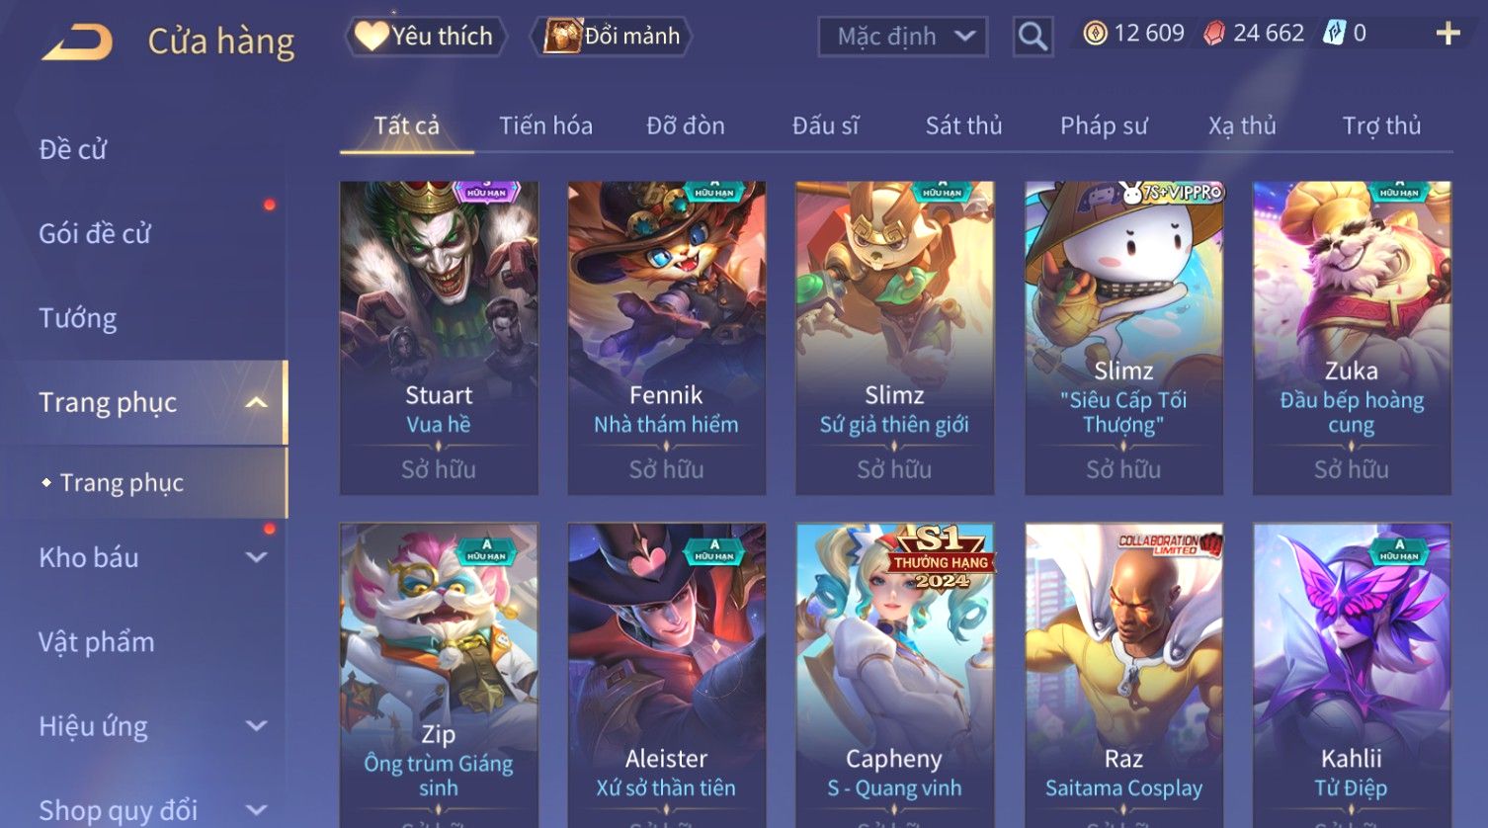Open the Gói đề cử menu item
This screenshot has height=828, width=1488.
95,234
